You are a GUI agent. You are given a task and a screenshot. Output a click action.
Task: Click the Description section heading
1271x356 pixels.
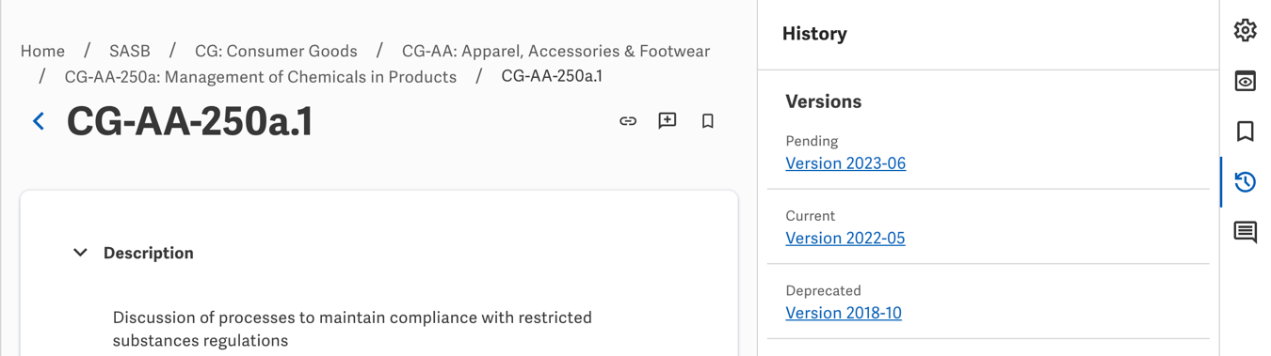(149, 253)
